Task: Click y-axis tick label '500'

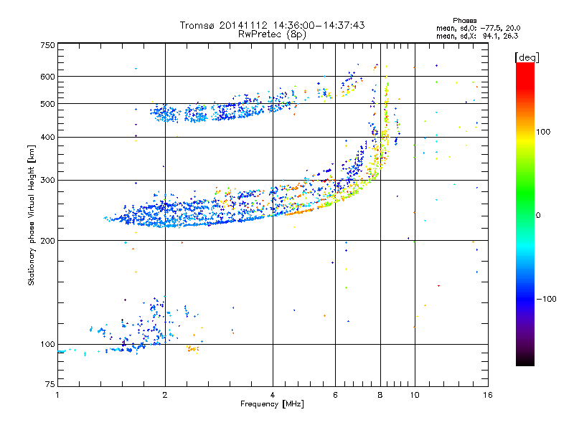Action: 47,104
